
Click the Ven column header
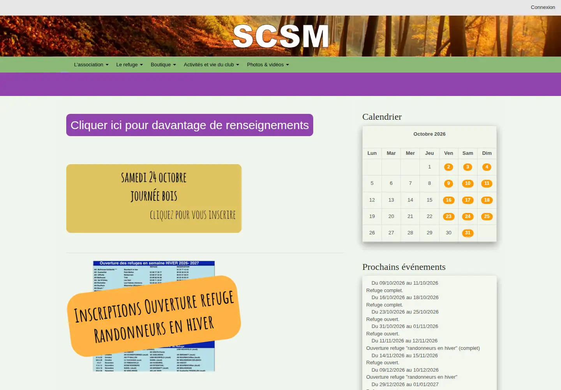click(448, 153)
